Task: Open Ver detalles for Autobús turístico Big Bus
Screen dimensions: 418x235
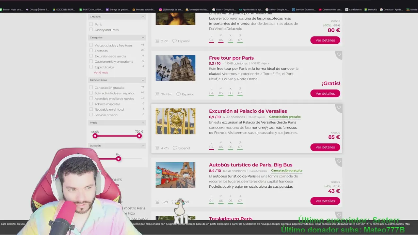Action: coord(325,201)
